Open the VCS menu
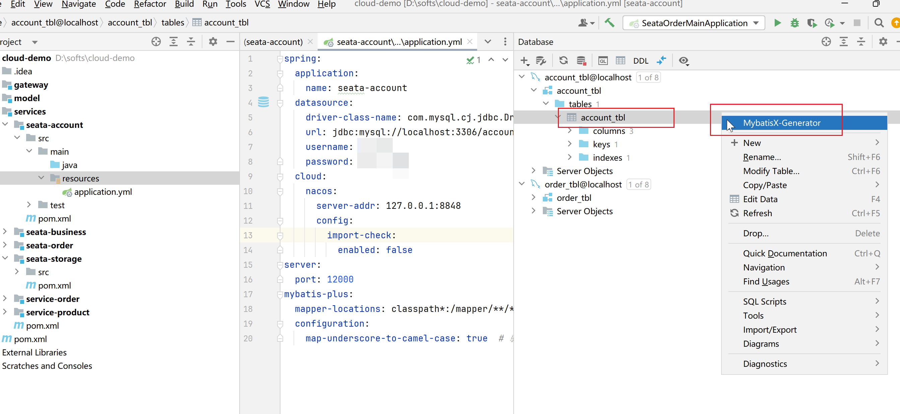 point(262,4)
